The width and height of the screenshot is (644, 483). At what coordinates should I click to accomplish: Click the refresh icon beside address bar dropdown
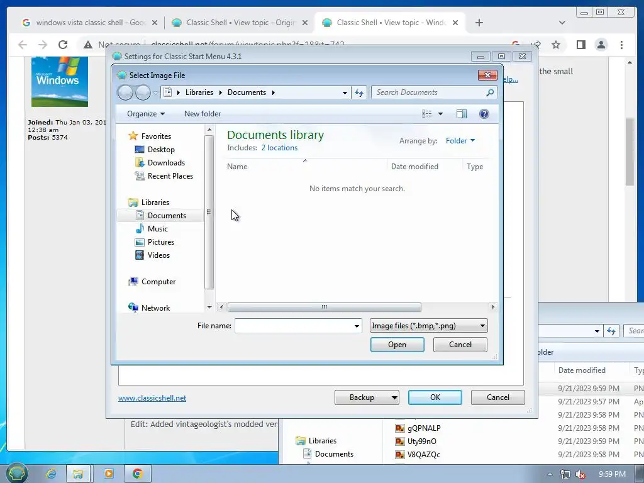tap(359, 93)
